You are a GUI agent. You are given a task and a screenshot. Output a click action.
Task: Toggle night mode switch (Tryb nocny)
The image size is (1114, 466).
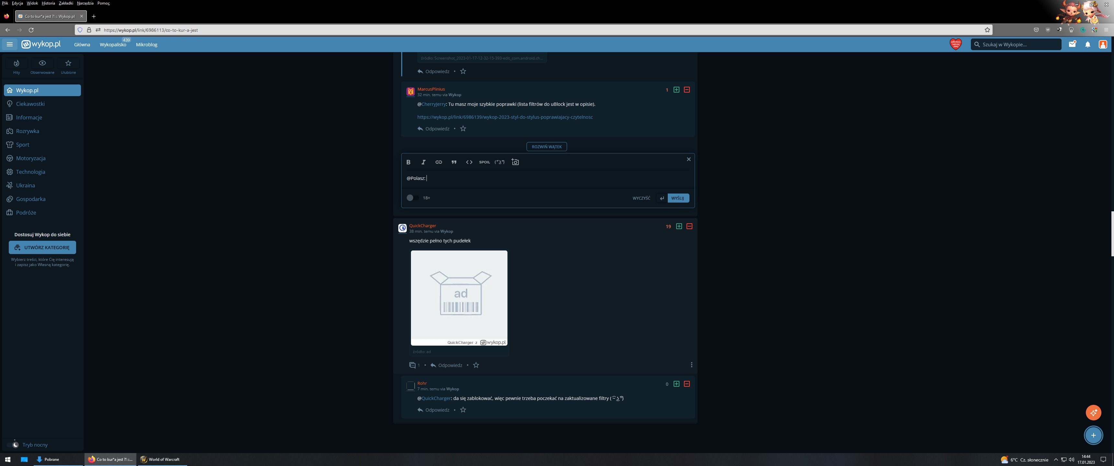(14, 445)
